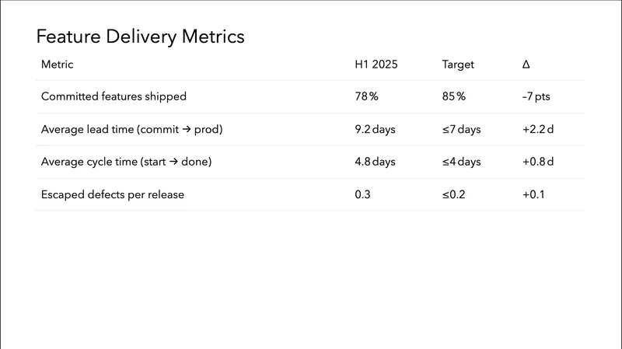Viewport: 622px width, 349px height.
Task: Select the 'Average lead time' row label
Action: pyautogui.click(x=132, y=130)
